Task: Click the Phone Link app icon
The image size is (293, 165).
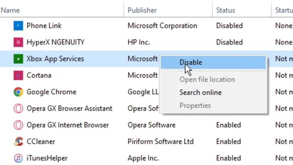Action: (18, 26)
